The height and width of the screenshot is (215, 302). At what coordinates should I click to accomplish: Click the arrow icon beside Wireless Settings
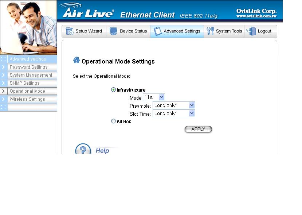pos(4,99)
